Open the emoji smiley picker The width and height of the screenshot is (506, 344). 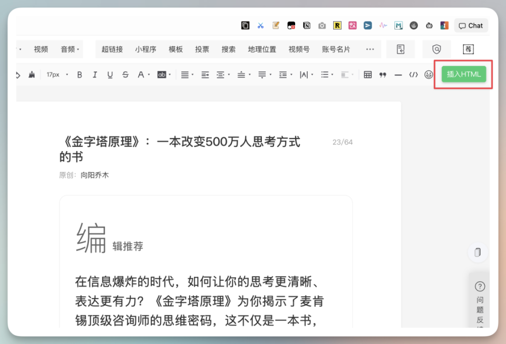(429, 75)
